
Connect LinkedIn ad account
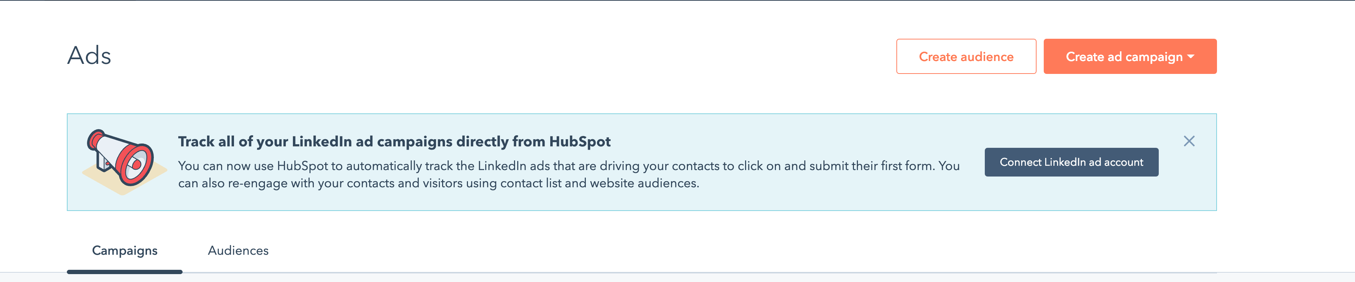[x=1071, y=162]
